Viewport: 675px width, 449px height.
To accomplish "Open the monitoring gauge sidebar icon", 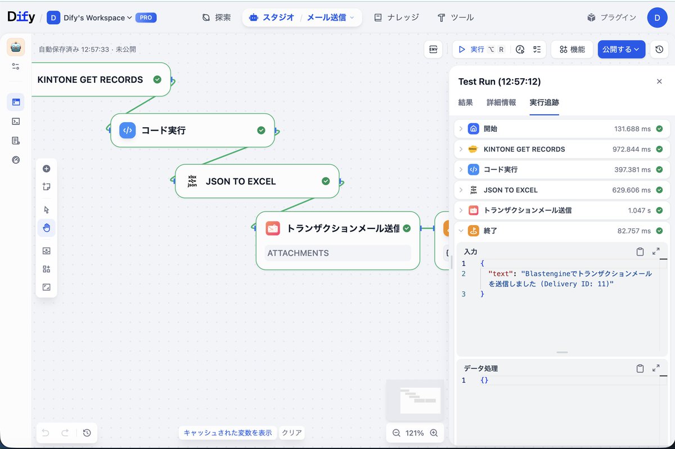I will tap(16, 160).
